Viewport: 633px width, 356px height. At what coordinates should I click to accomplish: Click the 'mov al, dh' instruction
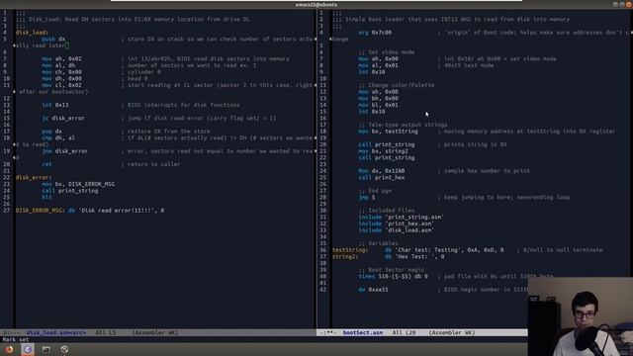pos(58,65)
